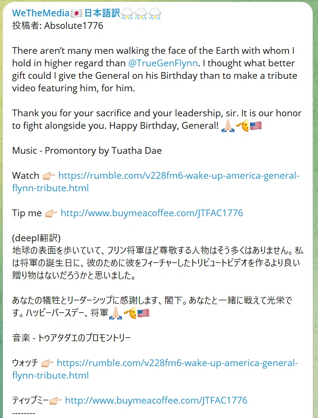Click the pointing hand emoji next to Watch
The width and height of the screenshot is (318, 418).
(x=49, y=176)
